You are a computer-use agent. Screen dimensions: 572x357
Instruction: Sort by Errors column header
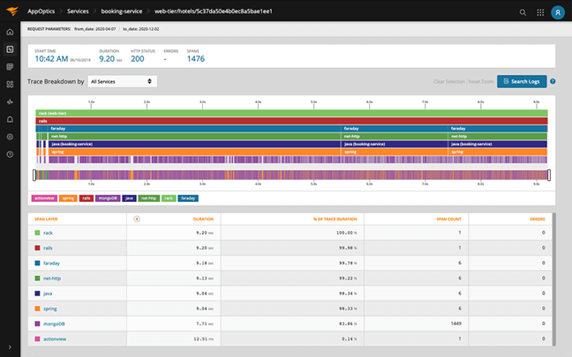click(x=538, y=219)
